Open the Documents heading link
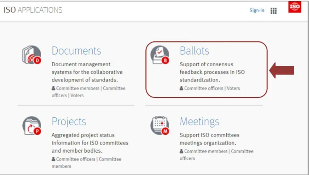This screenshot has width=309, height=175. [76, 51]
